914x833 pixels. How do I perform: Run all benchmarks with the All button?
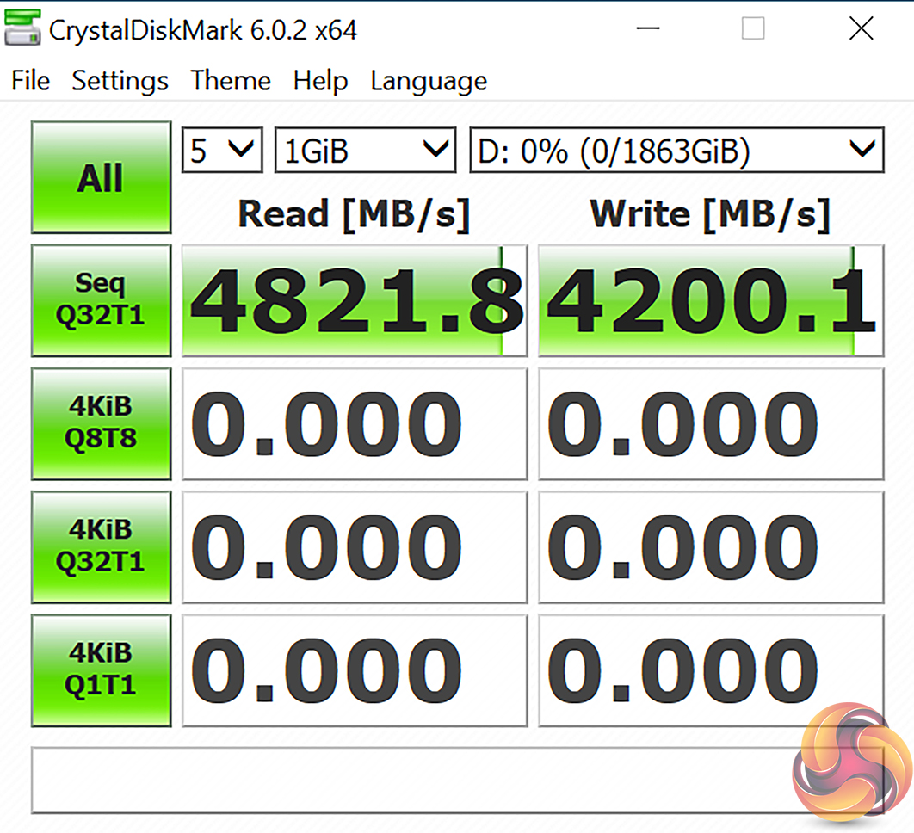tap(101, 177)
